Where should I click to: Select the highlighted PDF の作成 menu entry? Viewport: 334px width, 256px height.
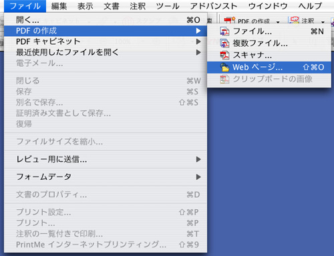tap(106, 31)
